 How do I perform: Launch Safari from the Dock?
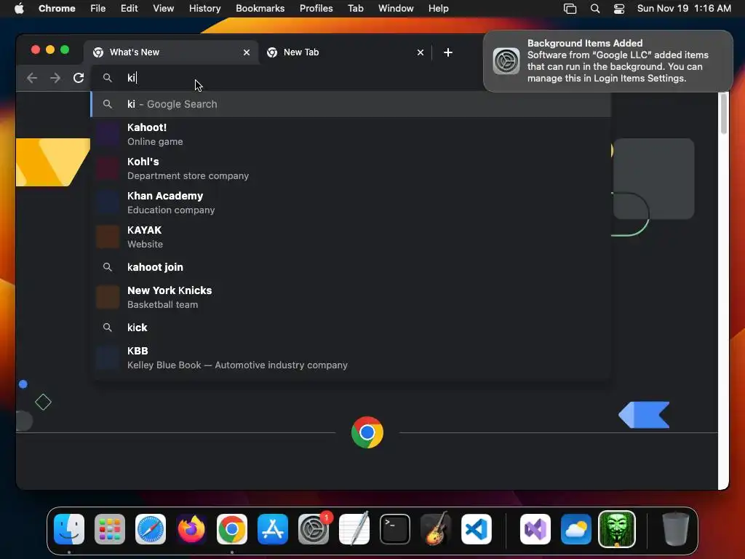point(151,529)
